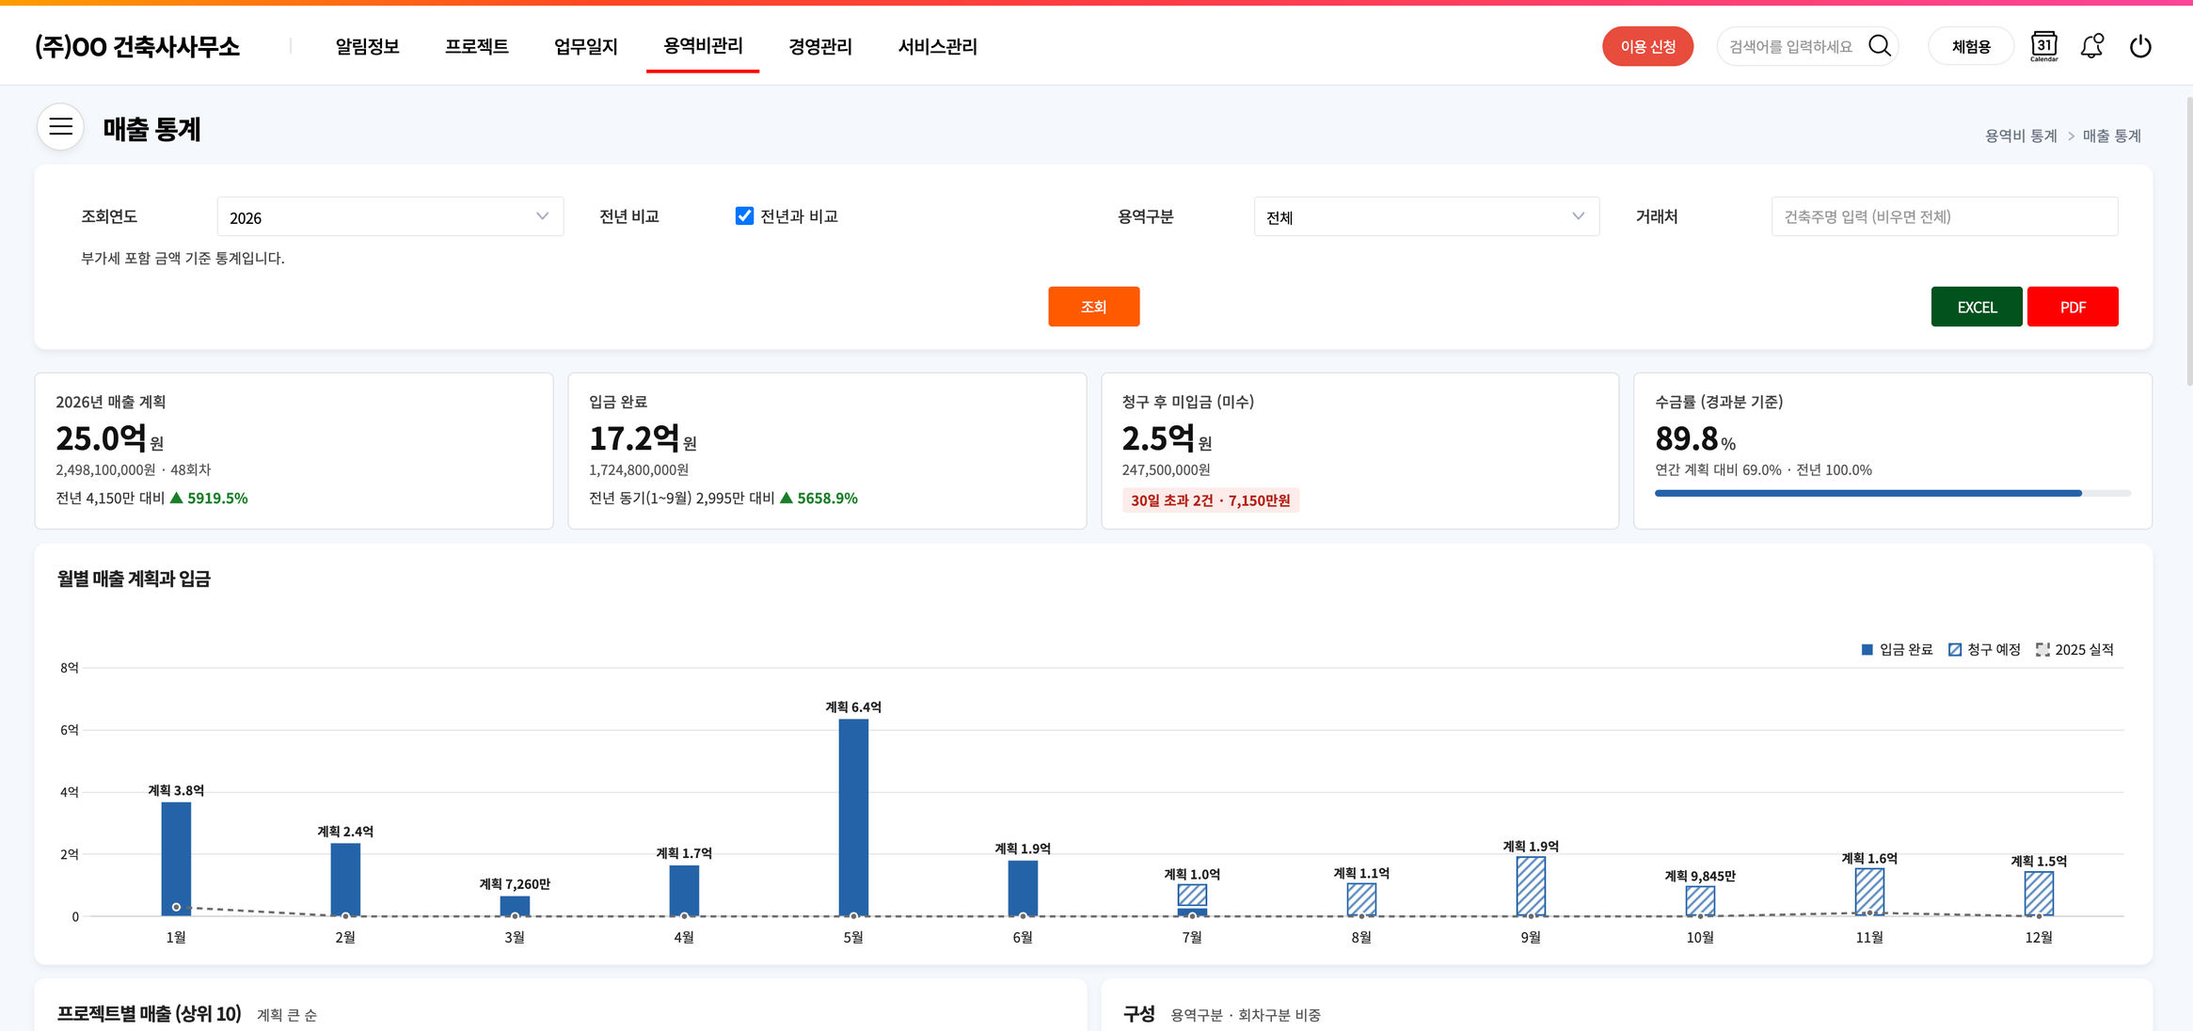Open the hamburger sidebar menu

coord(61,127)
